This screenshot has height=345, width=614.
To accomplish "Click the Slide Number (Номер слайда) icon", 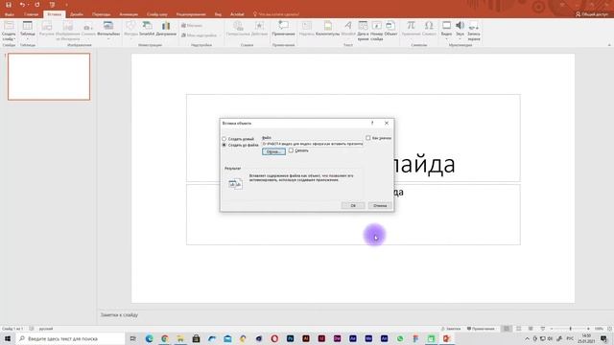I will pos(377,26).
